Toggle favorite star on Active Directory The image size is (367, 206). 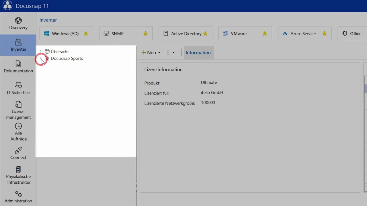tap(205, 33)
